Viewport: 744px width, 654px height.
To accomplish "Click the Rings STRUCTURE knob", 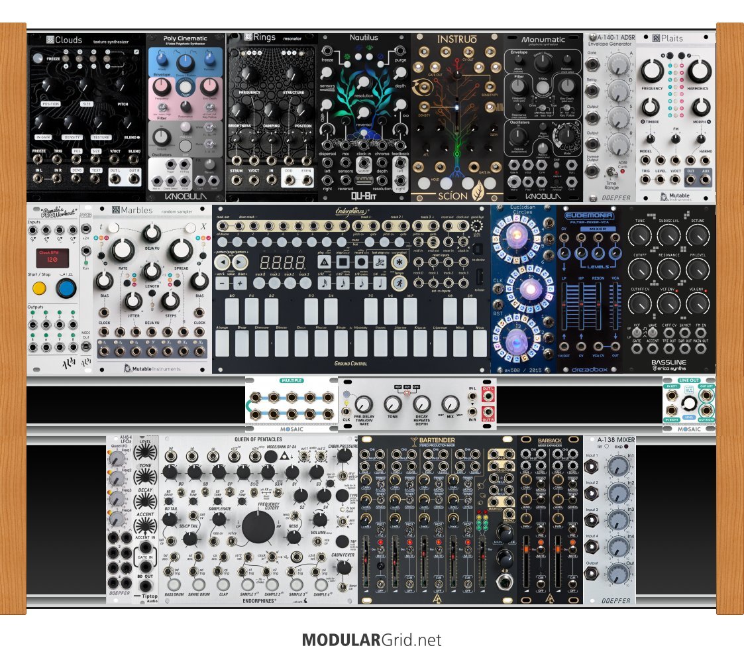I will (293, 74).
